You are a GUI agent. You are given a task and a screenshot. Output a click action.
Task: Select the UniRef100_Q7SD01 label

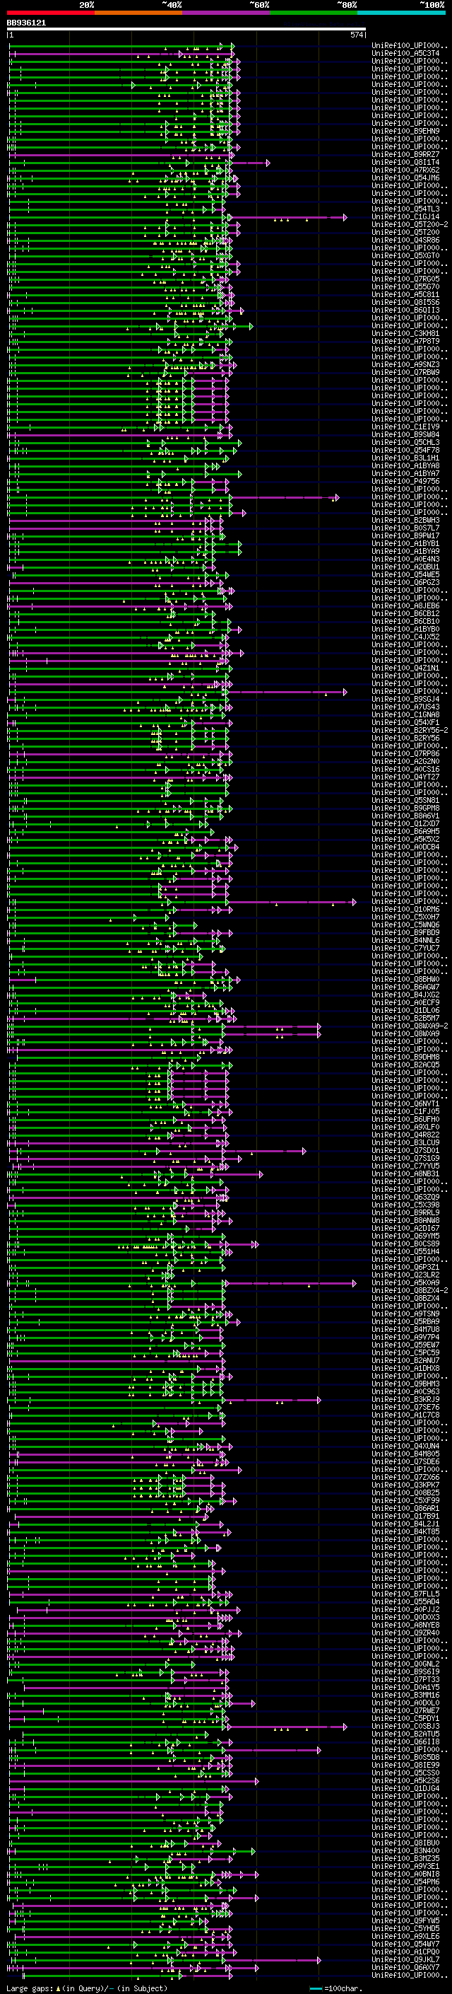click(405, 1151)
